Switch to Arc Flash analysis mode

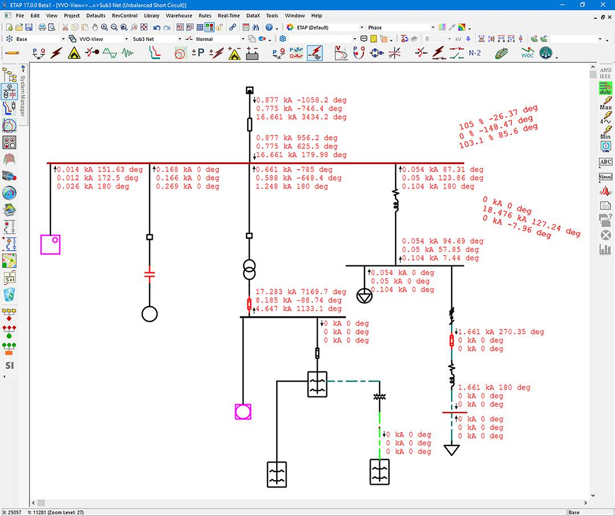tap(73, 53)
